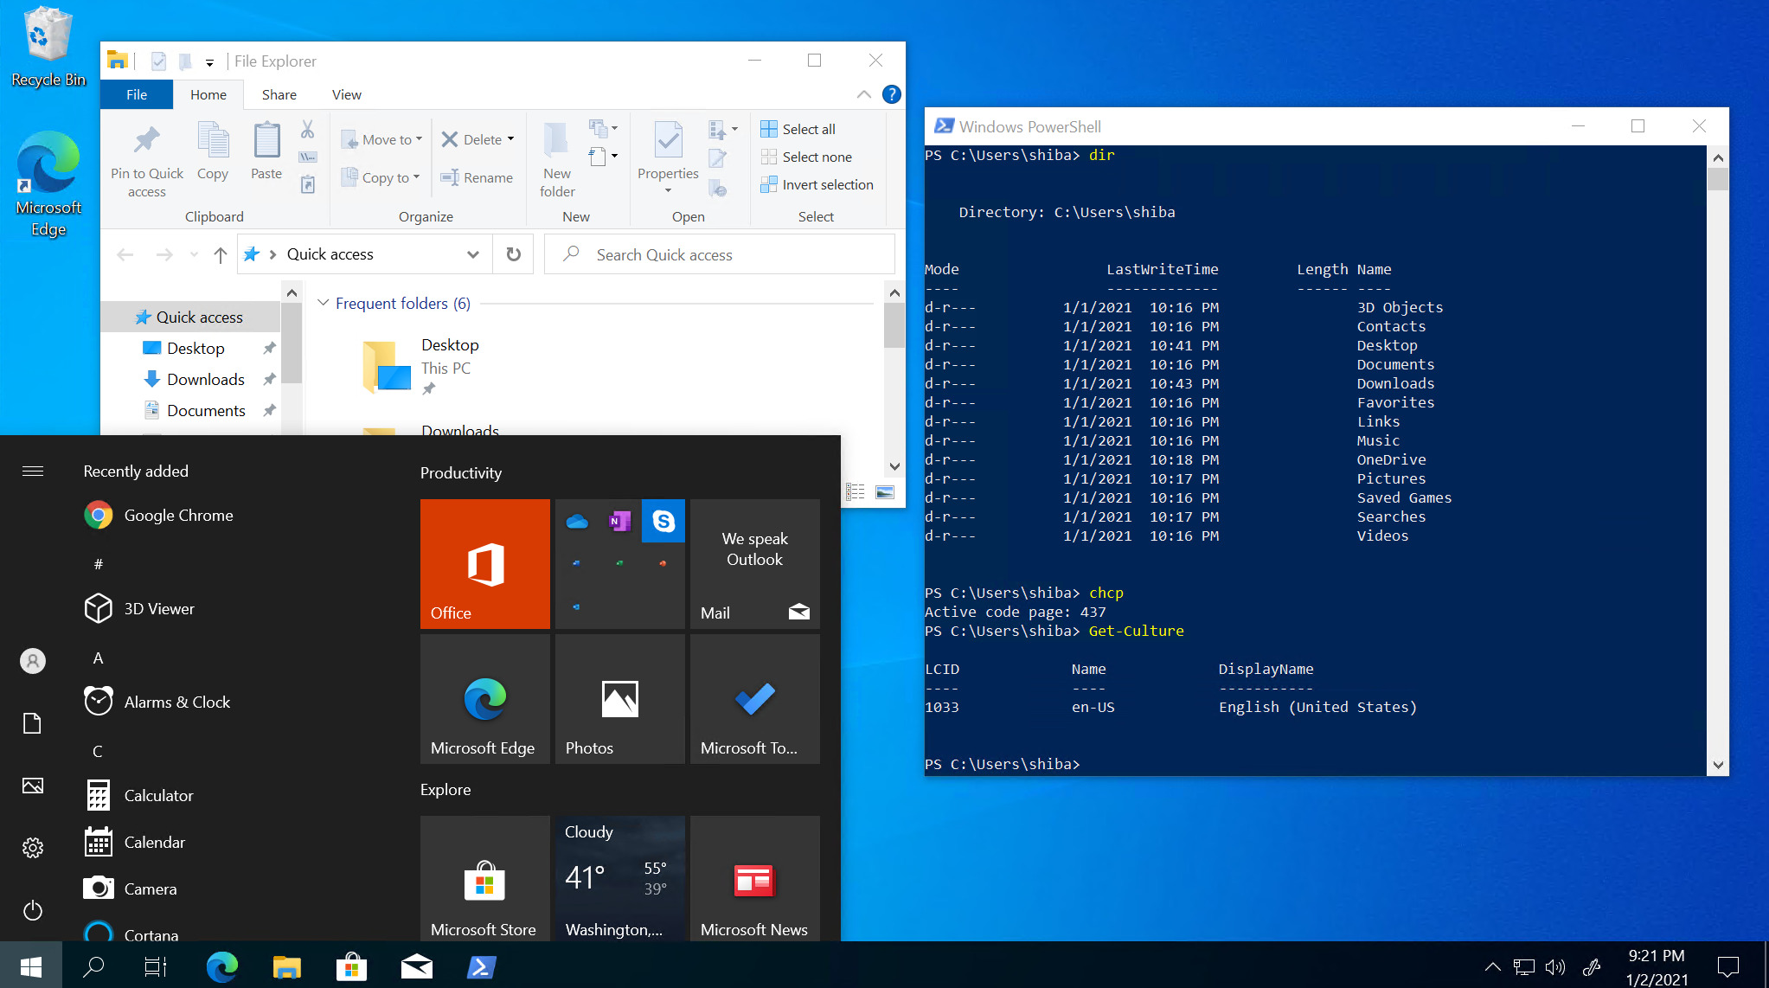Click the Paste icon in ribbon

[266, 141]
